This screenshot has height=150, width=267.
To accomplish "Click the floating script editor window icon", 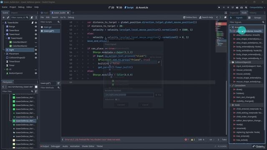I will tap(225, 17).
